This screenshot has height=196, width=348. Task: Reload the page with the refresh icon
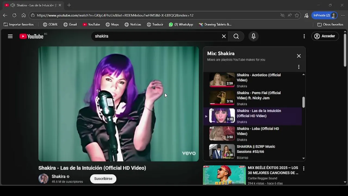14,15
